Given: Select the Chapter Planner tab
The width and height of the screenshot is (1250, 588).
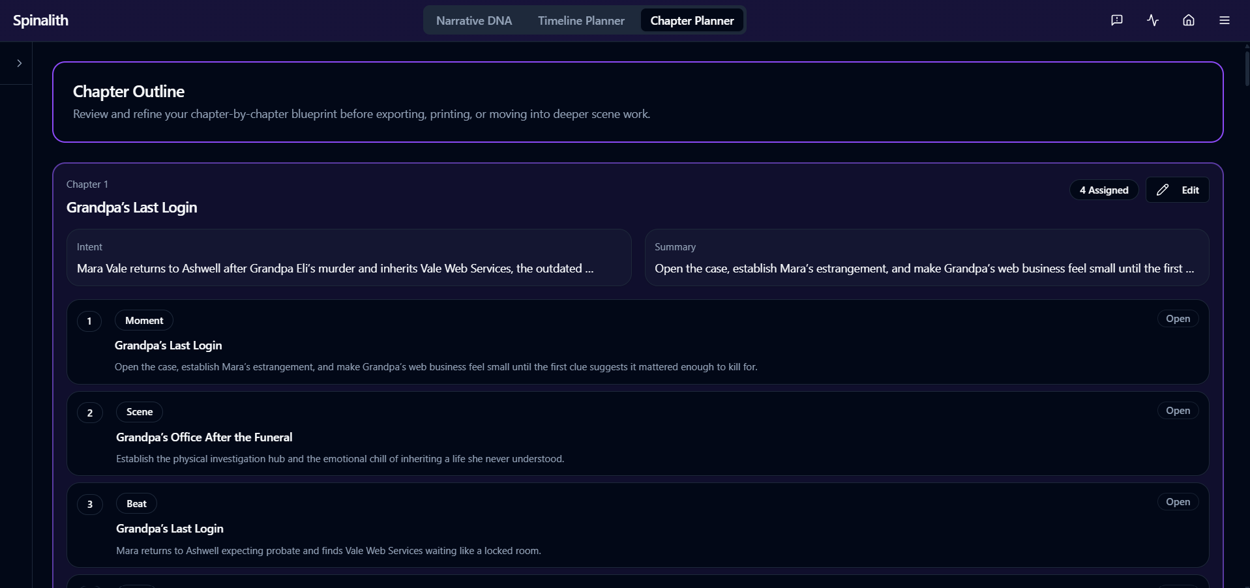Looking at the screenshot, I should (x=692, y=21).
